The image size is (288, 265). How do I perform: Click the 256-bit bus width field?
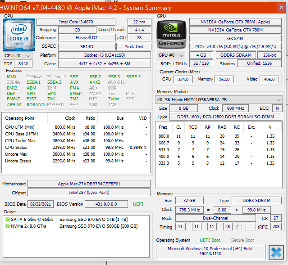(x=270, y=55)
